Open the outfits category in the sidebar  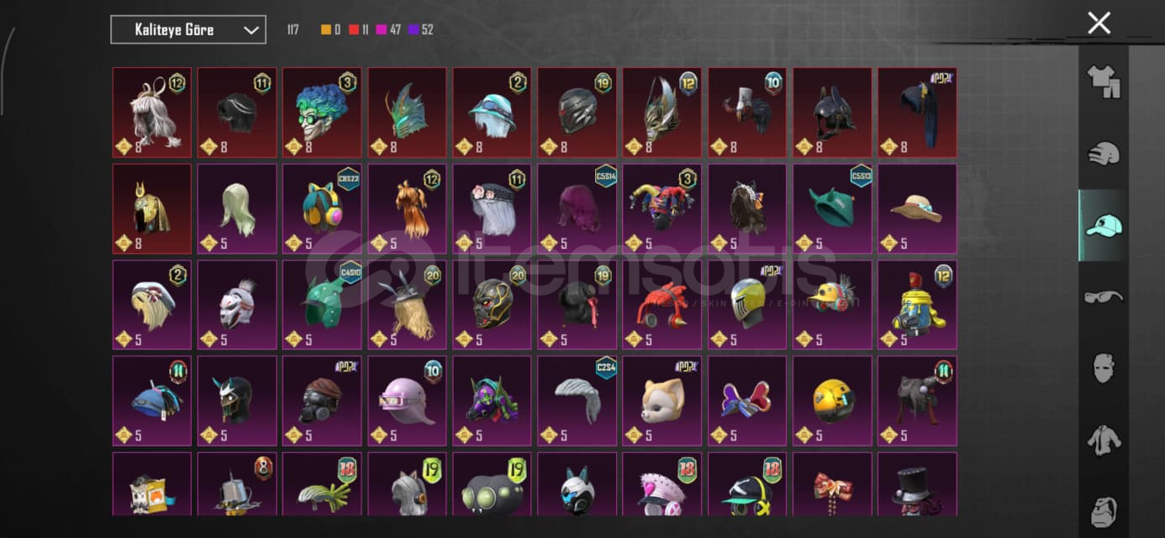(x=1104, y=82)
